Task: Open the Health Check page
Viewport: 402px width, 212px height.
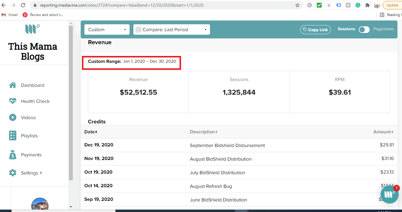Action: 35,101
